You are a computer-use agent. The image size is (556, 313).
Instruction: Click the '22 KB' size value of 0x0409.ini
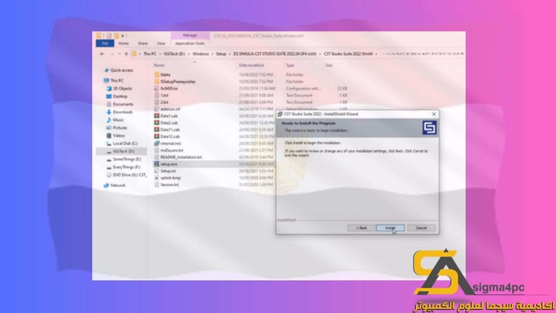342,88
